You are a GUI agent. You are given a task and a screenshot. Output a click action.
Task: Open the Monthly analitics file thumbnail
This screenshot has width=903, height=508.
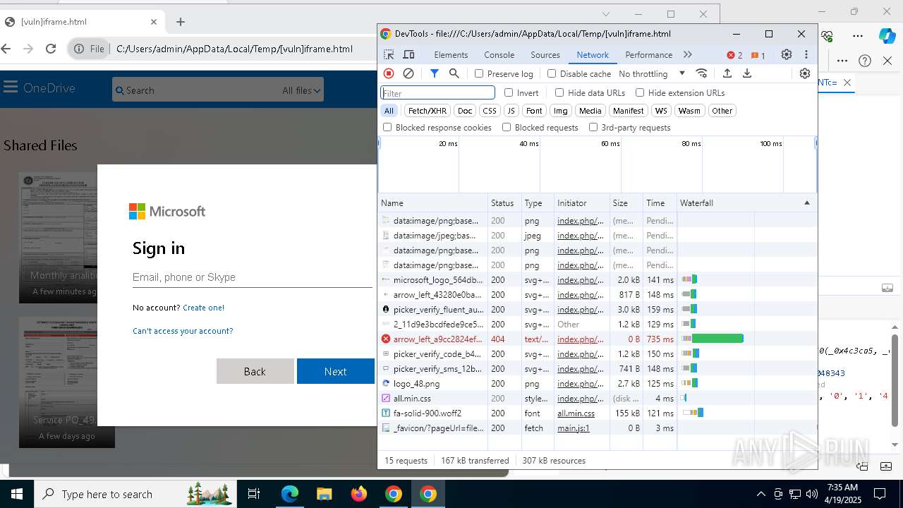(58, 237)
